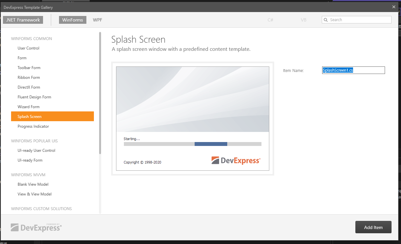The height and width of the screenshot is (244, 401).
Task: Click the search magnifier icon
Action: pyautogui.click(x=326, y=20)
